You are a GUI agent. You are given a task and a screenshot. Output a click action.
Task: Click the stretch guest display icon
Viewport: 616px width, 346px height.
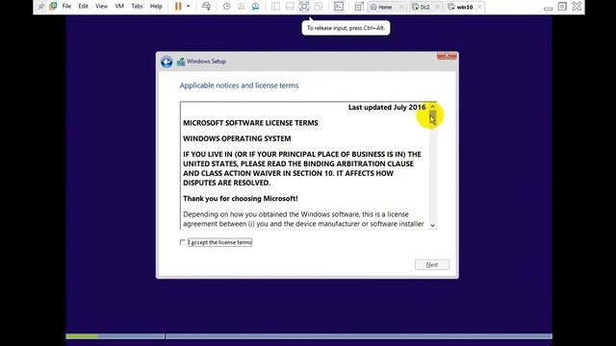click(x=359, y=7)
